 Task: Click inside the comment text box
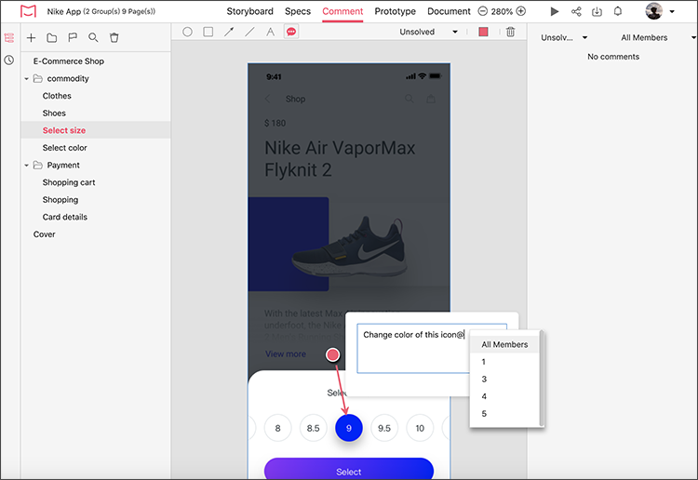[x=413, y=348]
